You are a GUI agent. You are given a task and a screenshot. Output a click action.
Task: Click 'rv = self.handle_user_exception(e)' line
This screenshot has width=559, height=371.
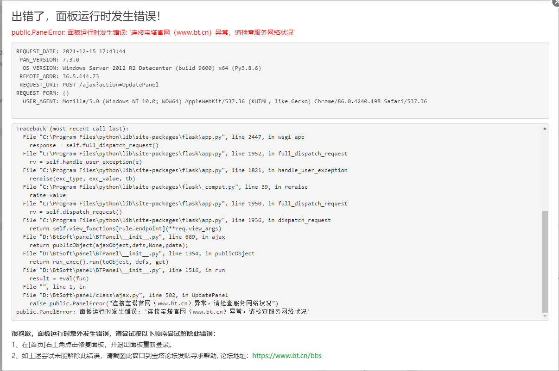[x=86, y=162]
